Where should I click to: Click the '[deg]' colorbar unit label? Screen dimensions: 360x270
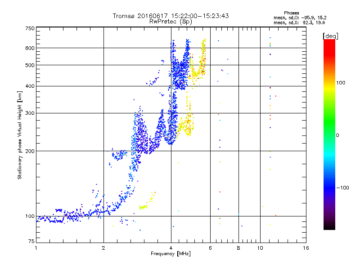[331, 36]
